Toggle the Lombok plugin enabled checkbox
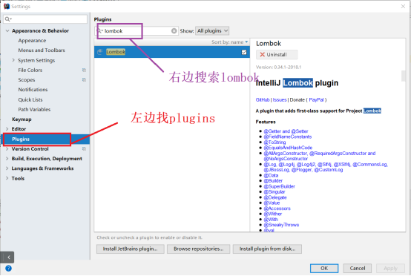 pyautogui.click(x=244, y=52)
